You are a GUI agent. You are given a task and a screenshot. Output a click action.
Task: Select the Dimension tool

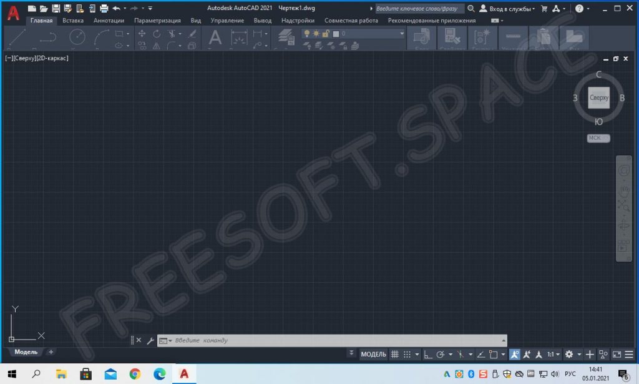(x=239, y=37)
